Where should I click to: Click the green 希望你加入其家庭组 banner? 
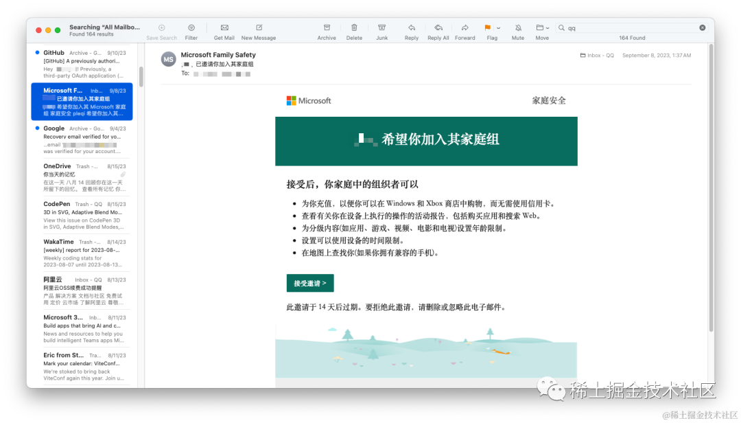[426, 141]
